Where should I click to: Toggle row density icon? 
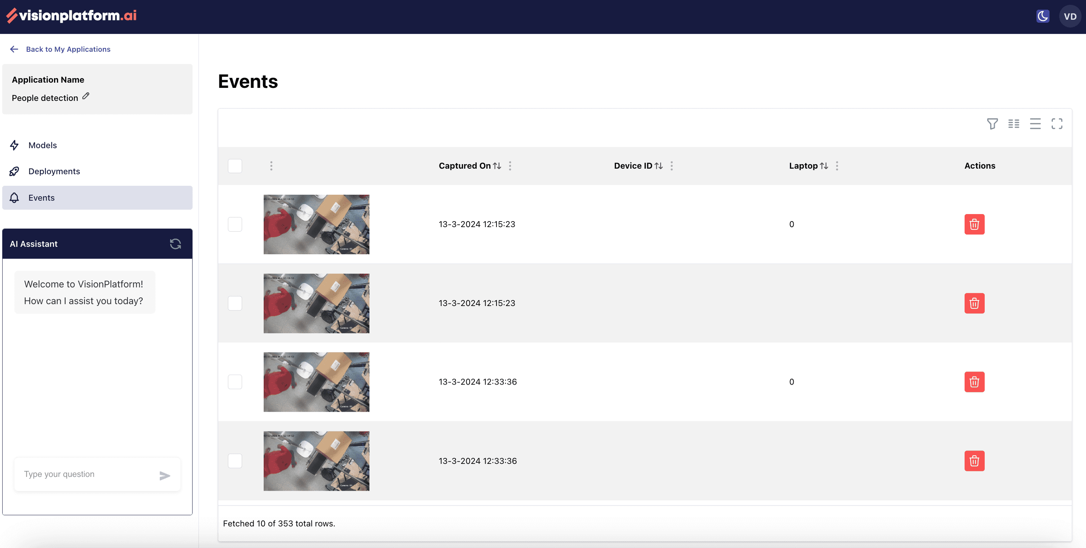[x=1035, y=124]
